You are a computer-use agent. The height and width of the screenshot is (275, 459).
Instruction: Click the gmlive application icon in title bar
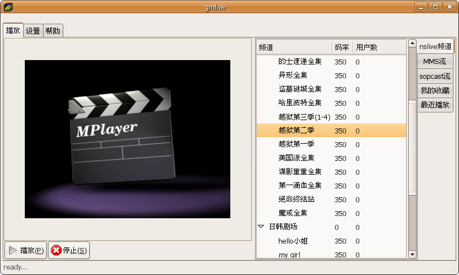(8, 7)
